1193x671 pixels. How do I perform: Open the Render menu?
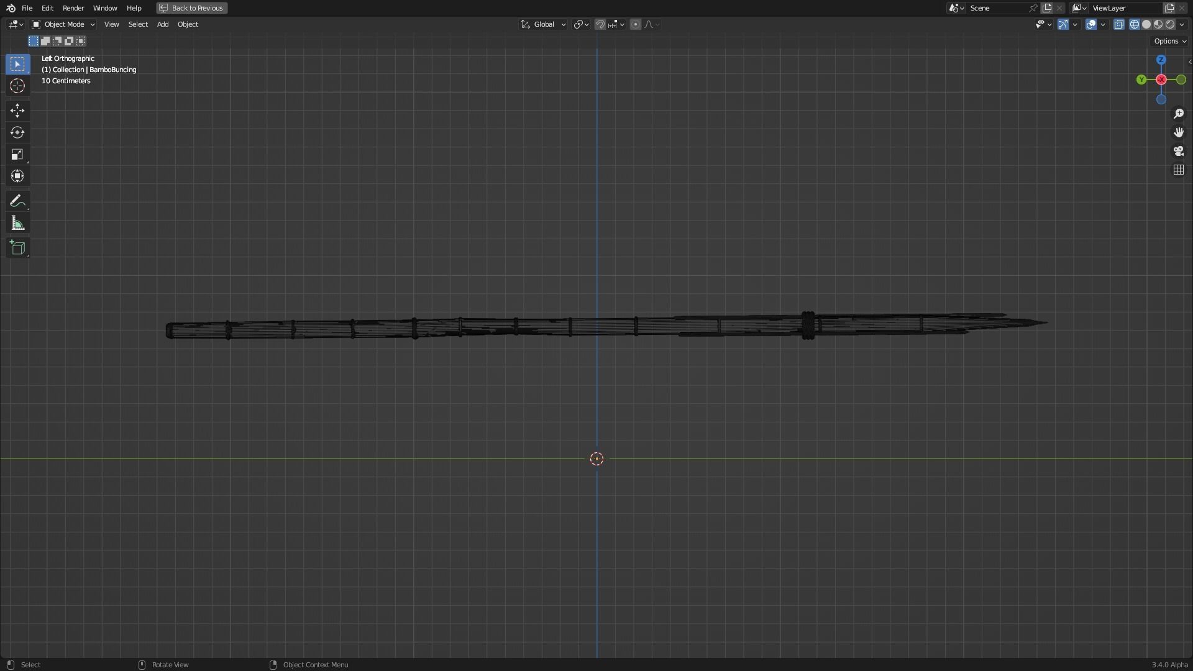coord(73,8)
